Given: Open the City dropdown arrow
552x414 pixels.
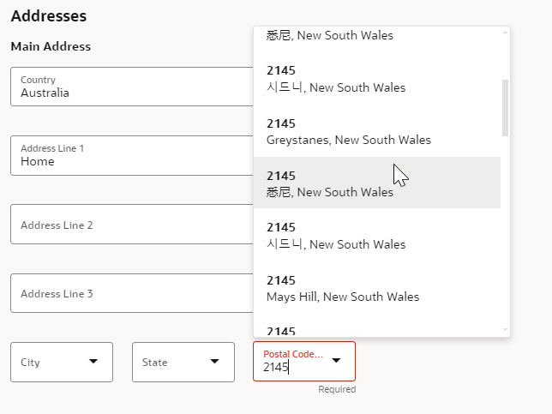Looking at the screenshot, I should (93, 361).
